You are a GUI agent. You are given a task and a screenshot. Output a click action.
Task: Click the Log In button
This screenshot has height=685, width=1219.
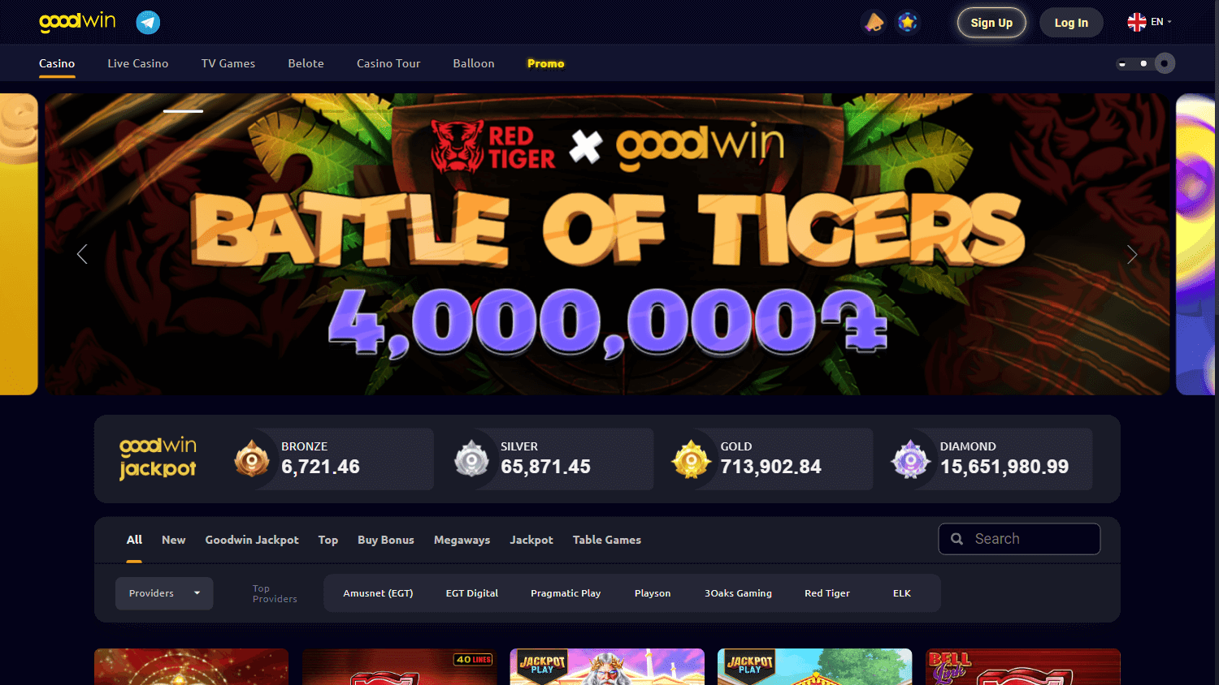1071,23
